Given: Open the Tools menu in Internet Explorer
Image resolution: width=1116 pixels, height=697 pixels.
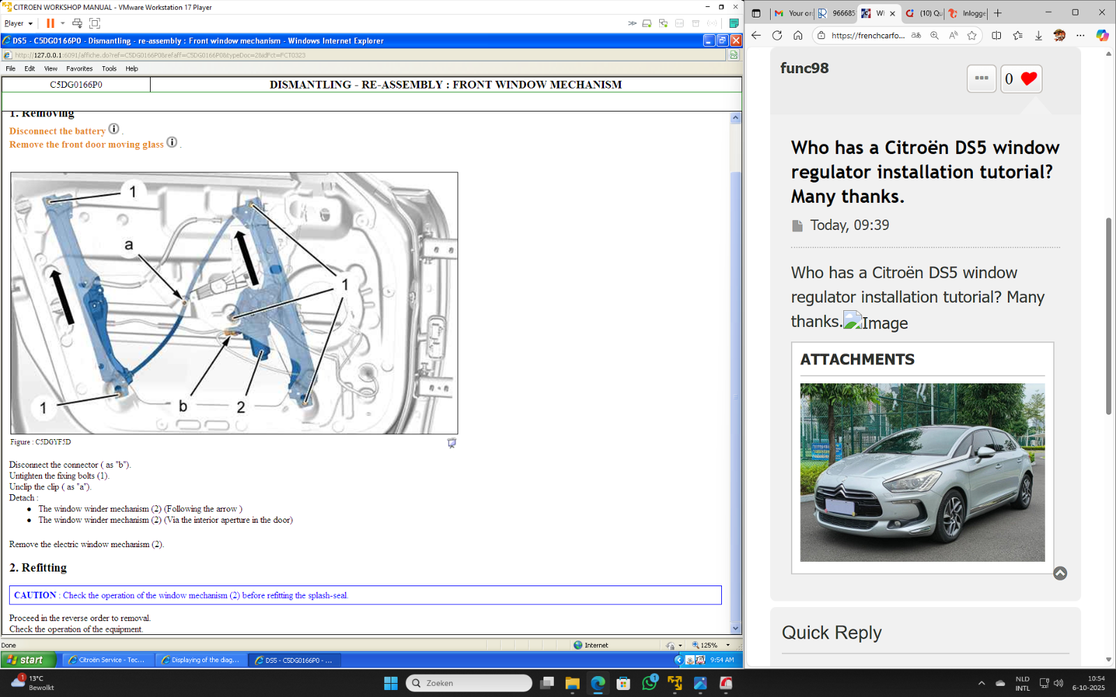Looking at the screenshot, I should (110, 68).
